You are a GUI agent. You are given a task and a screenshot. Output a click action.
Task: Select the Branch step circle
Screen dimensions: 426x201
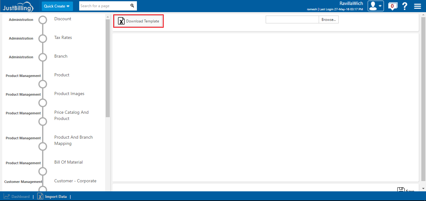tap(43, 57)
